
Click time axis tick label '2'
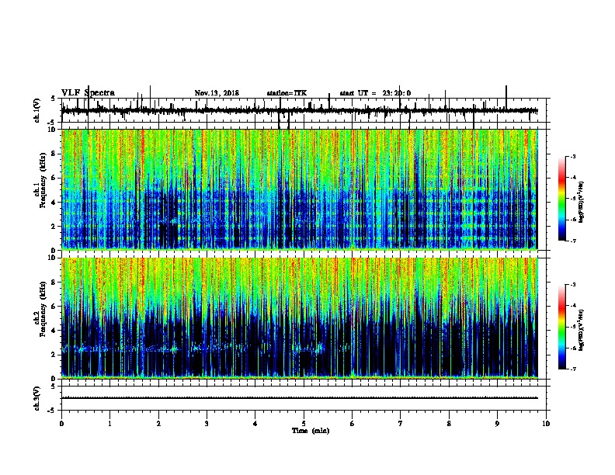[158, 424]
